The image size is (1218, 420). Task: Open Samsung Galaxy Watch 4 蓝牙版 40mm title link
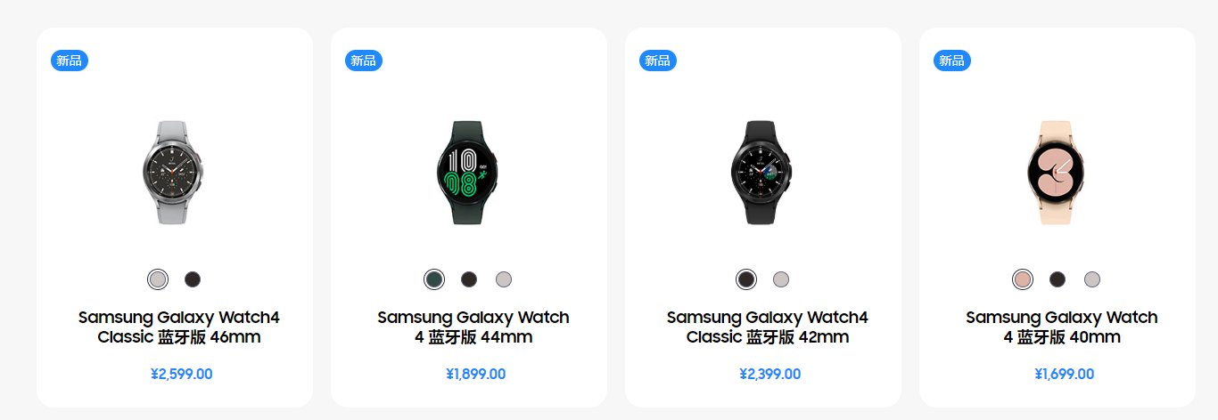[x=1062, y=327]
